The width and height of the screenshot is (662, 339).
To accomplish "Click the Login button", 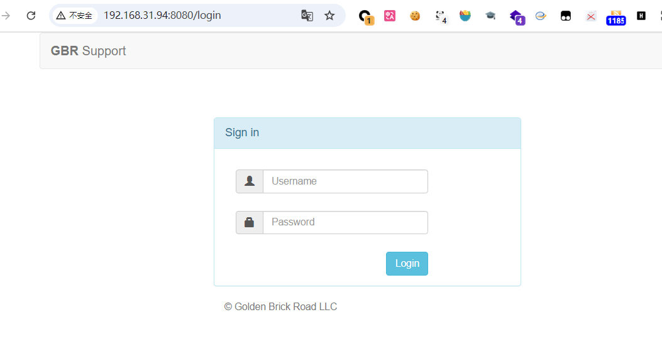I will coord(407,264).
